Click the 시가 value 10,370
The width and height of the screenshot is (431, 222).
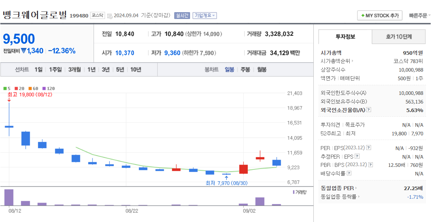pos(125,53)
